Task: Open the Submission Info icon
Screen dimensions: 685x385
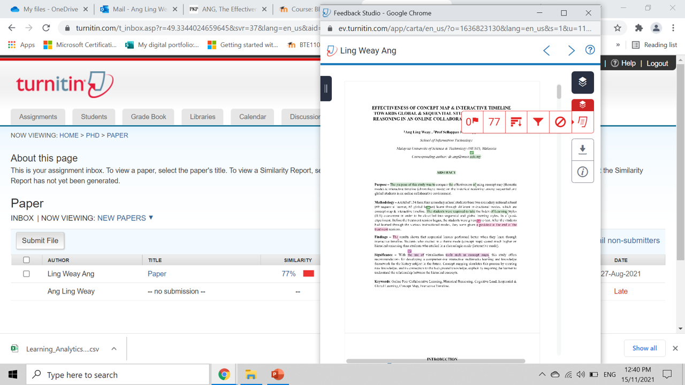Action: [582, 172]
